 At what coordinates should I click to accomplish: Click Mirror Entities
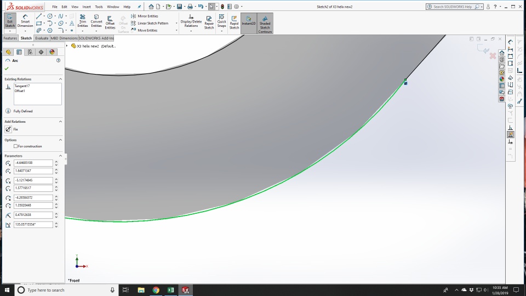(145, 16)
